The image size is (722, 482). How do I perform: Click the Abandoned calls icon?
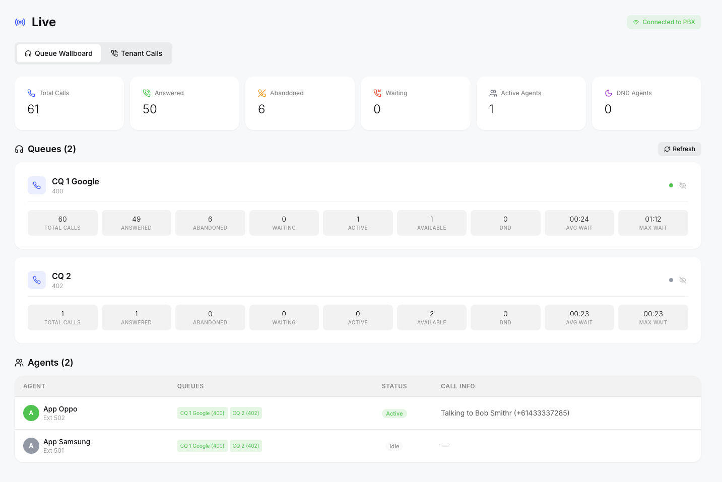(262, 93)
